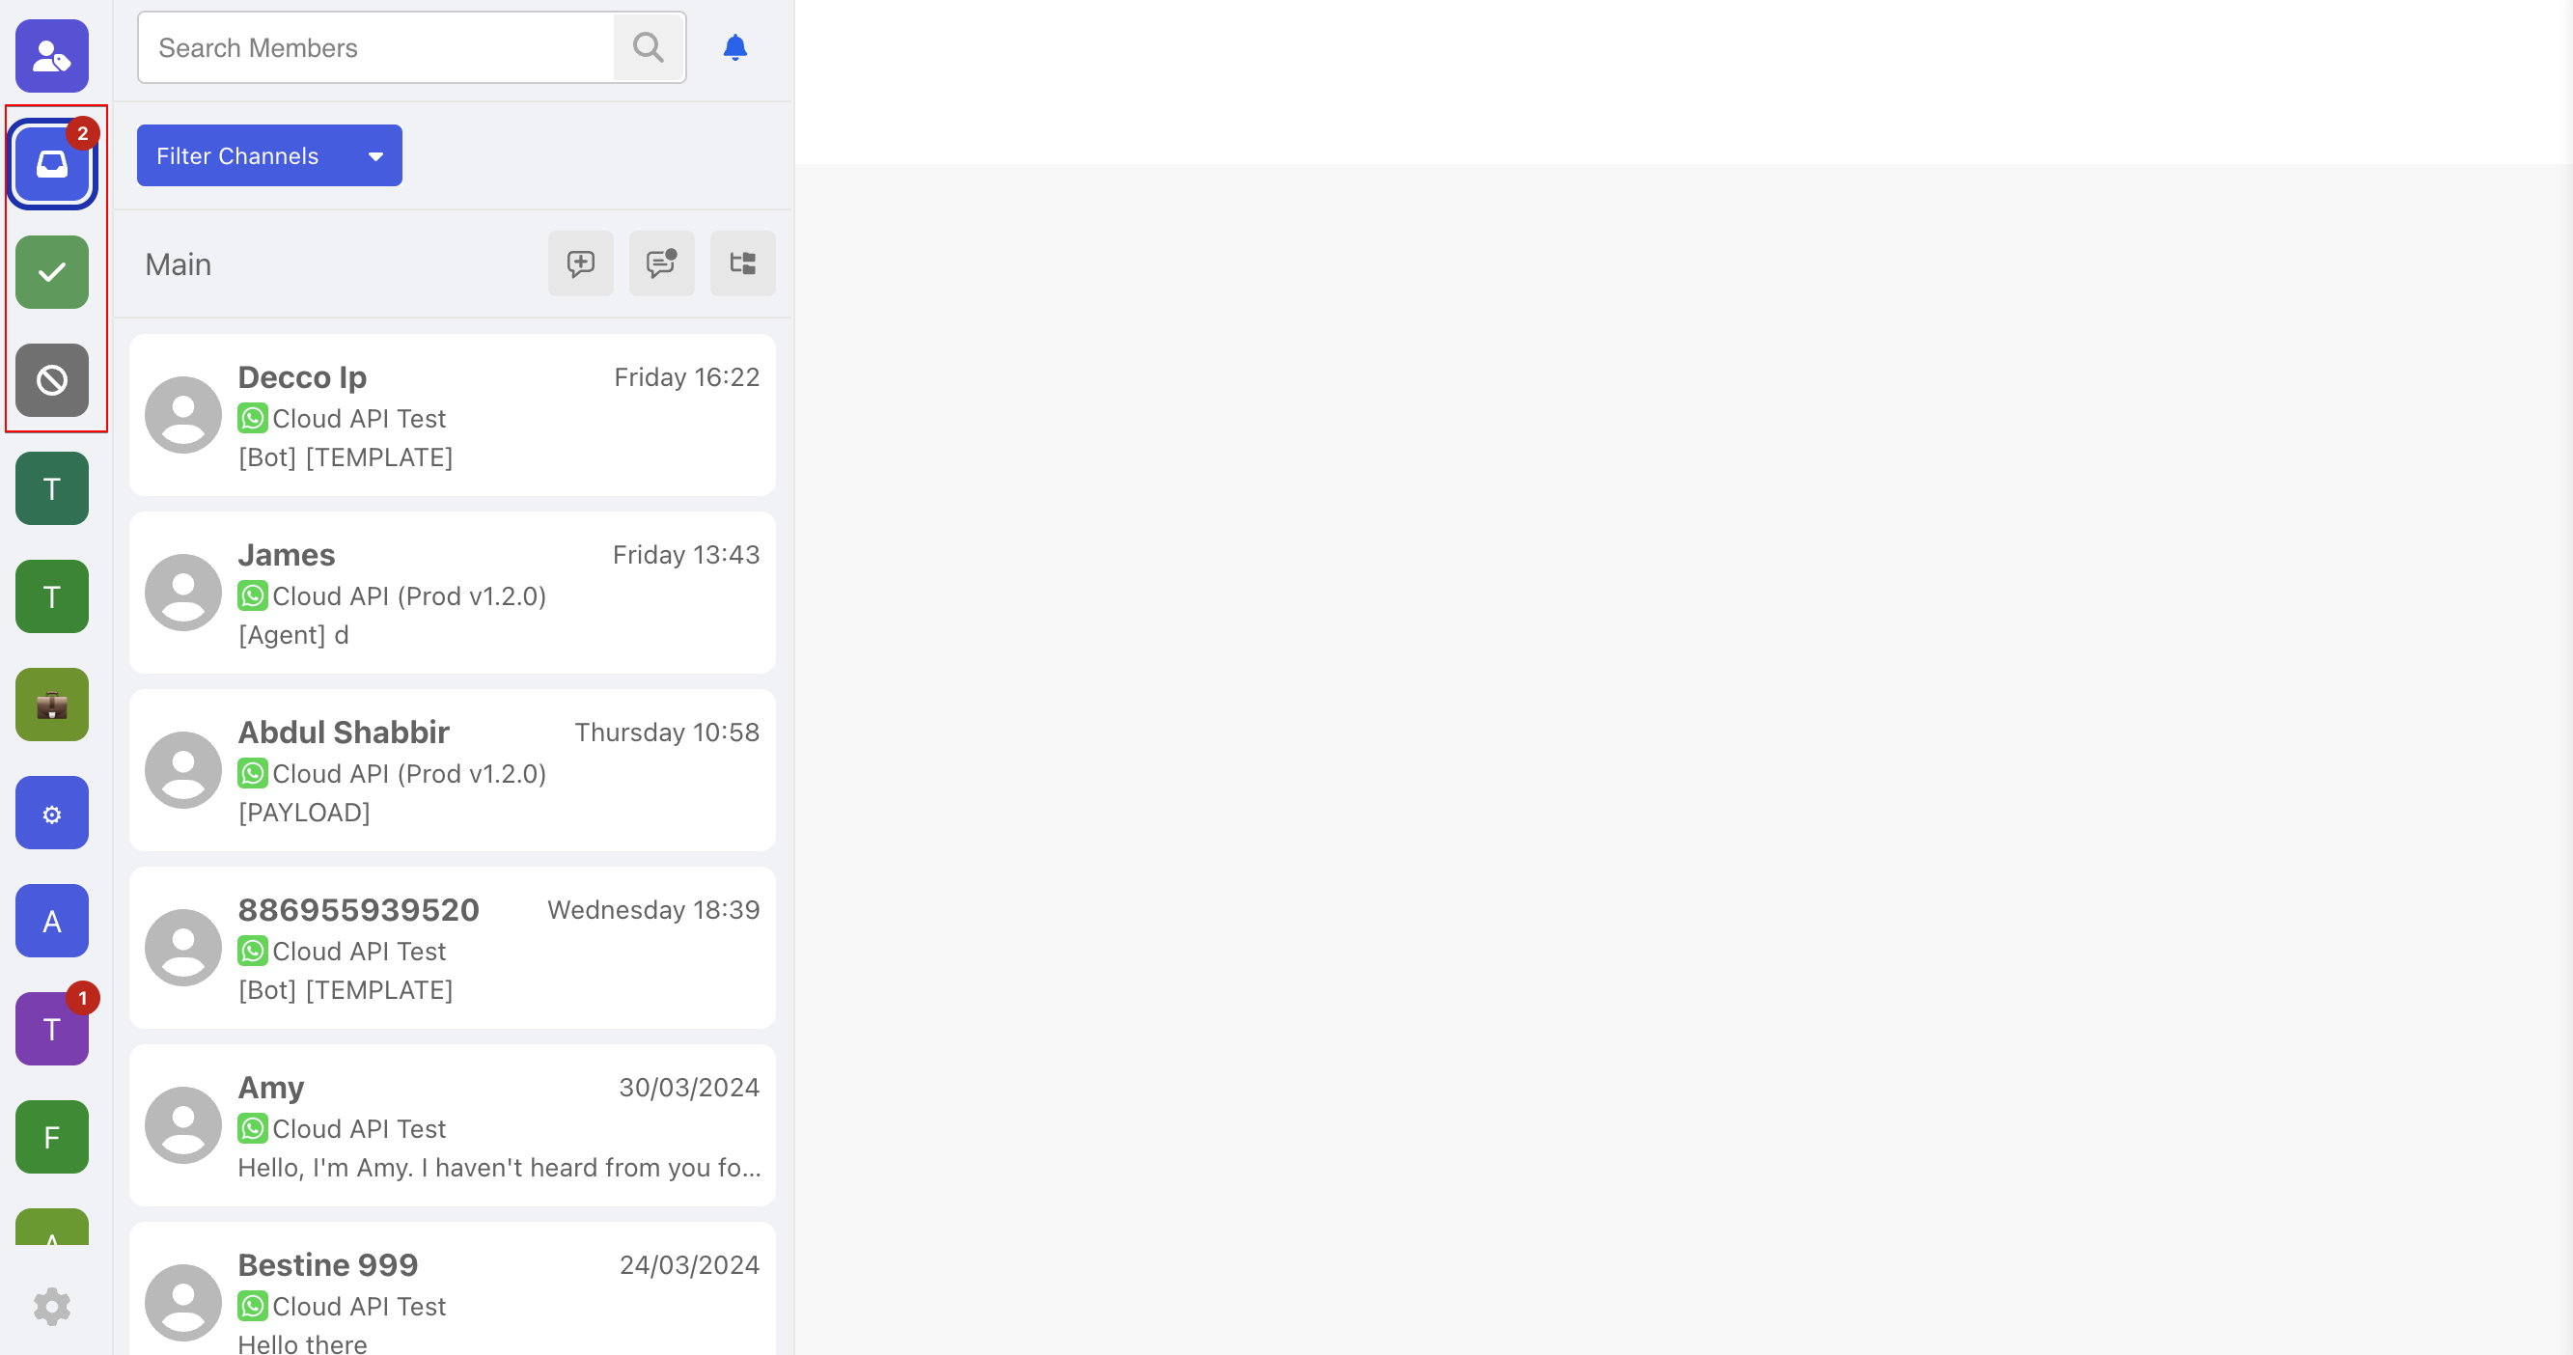Open the blue gear workspace tile
The image size is (2573, 1355).
[52, 813]
